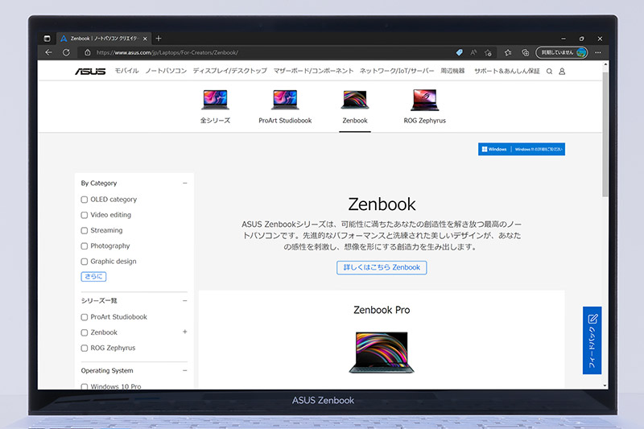Check the OLED category checkbox
Viewport: 644px width, 429px height.
[x=85, y=200]
